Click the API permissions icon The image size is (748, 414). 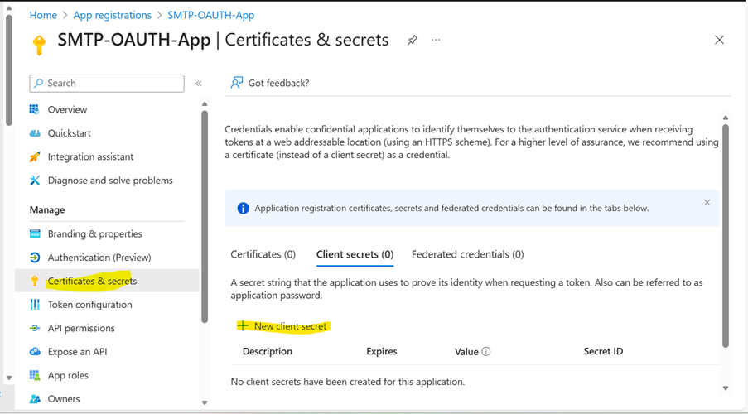click(x=35, y=328)
